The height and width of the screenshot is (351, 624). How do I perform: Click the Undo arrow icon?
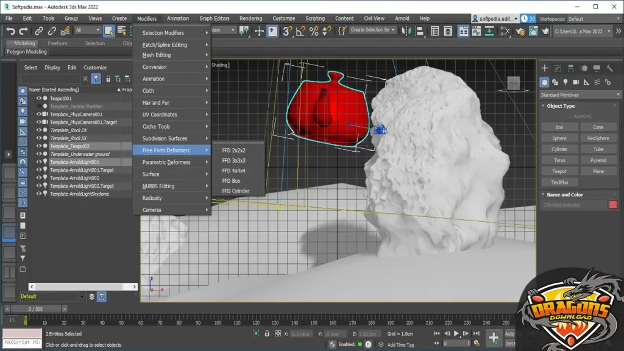coord(10,30)
